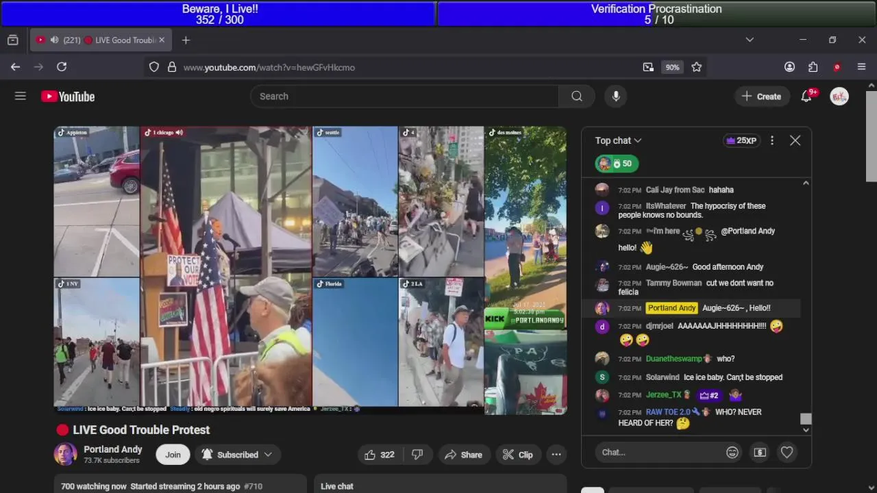877x493 pixels.
Task: Create a Clip of the stream
Action: 517,455
